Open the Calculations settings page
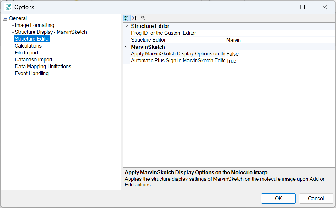336x208 pixels. (28, 46)
